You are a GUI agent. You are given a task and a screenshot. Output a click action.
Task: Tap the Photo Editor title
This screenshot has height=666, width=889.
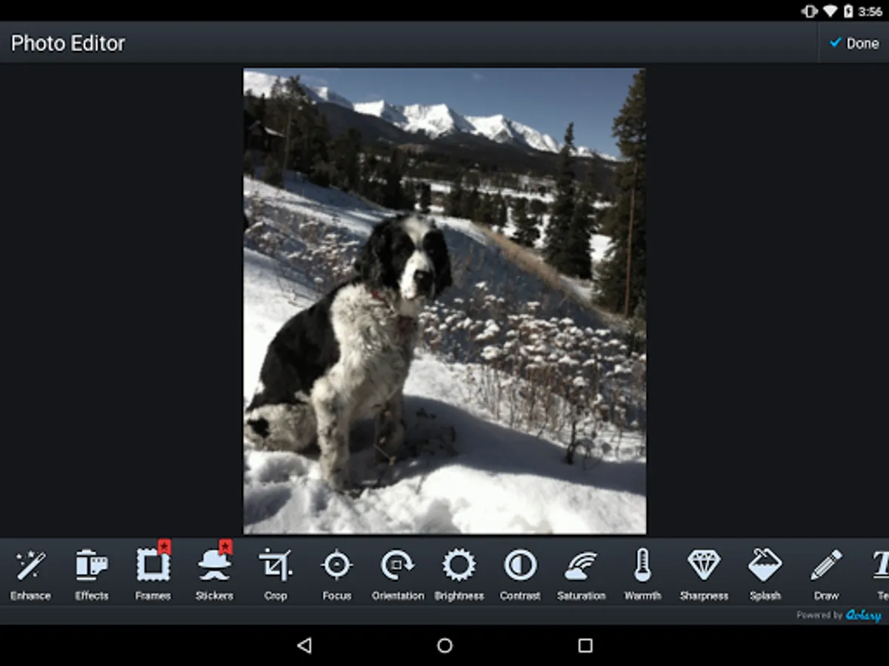[68, 43]
